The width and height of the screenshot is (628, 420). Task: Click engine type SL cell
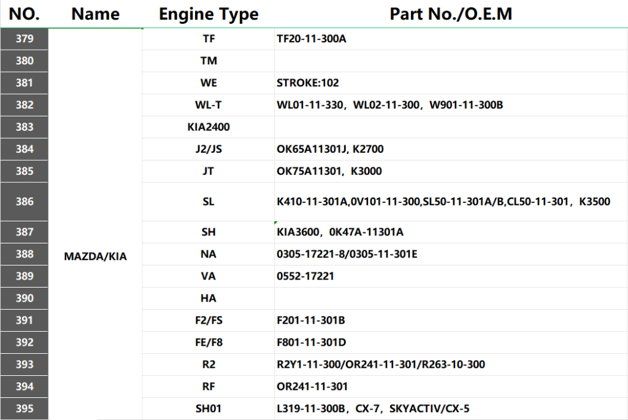coord(209,201)
